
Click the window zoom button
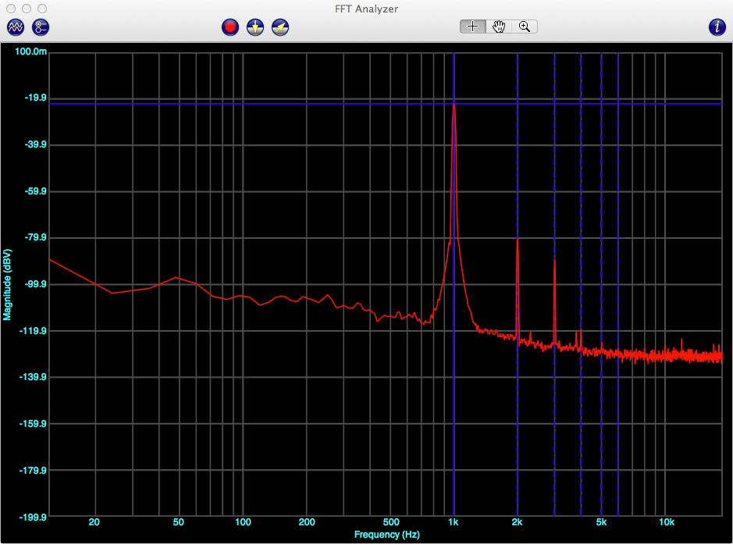click(x=42, y=9)
